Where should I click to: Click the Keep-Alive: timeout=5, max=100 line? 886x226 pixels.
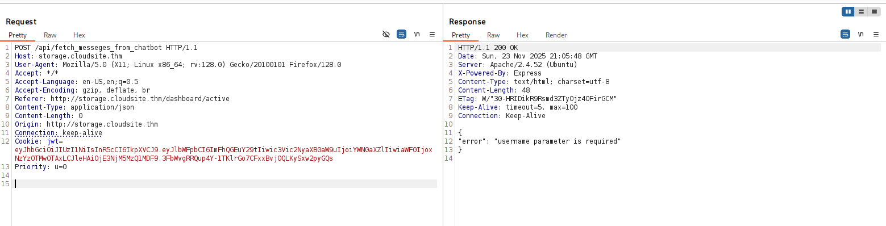click(x=518, y=107)
